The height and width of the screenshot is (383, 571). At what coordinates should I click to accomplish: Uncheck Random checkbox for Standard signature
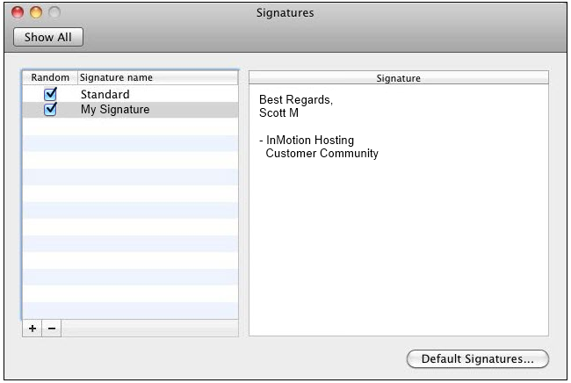(x=50, y=94)
